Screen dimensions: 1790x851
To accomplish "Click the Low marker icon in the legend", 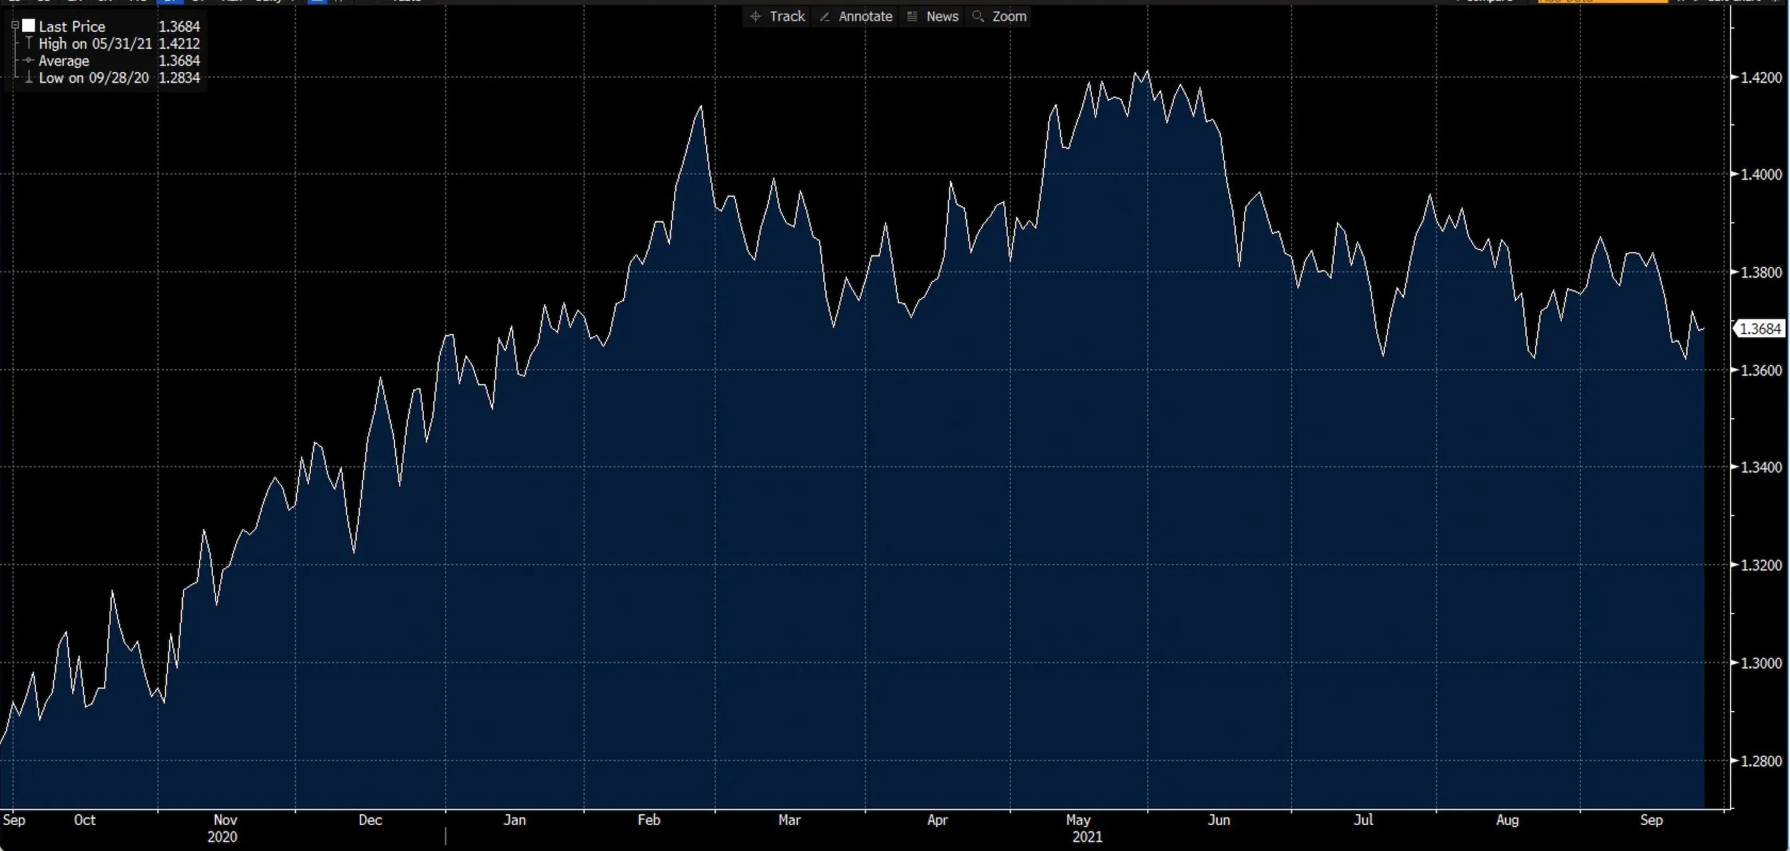I will point(29,78).
